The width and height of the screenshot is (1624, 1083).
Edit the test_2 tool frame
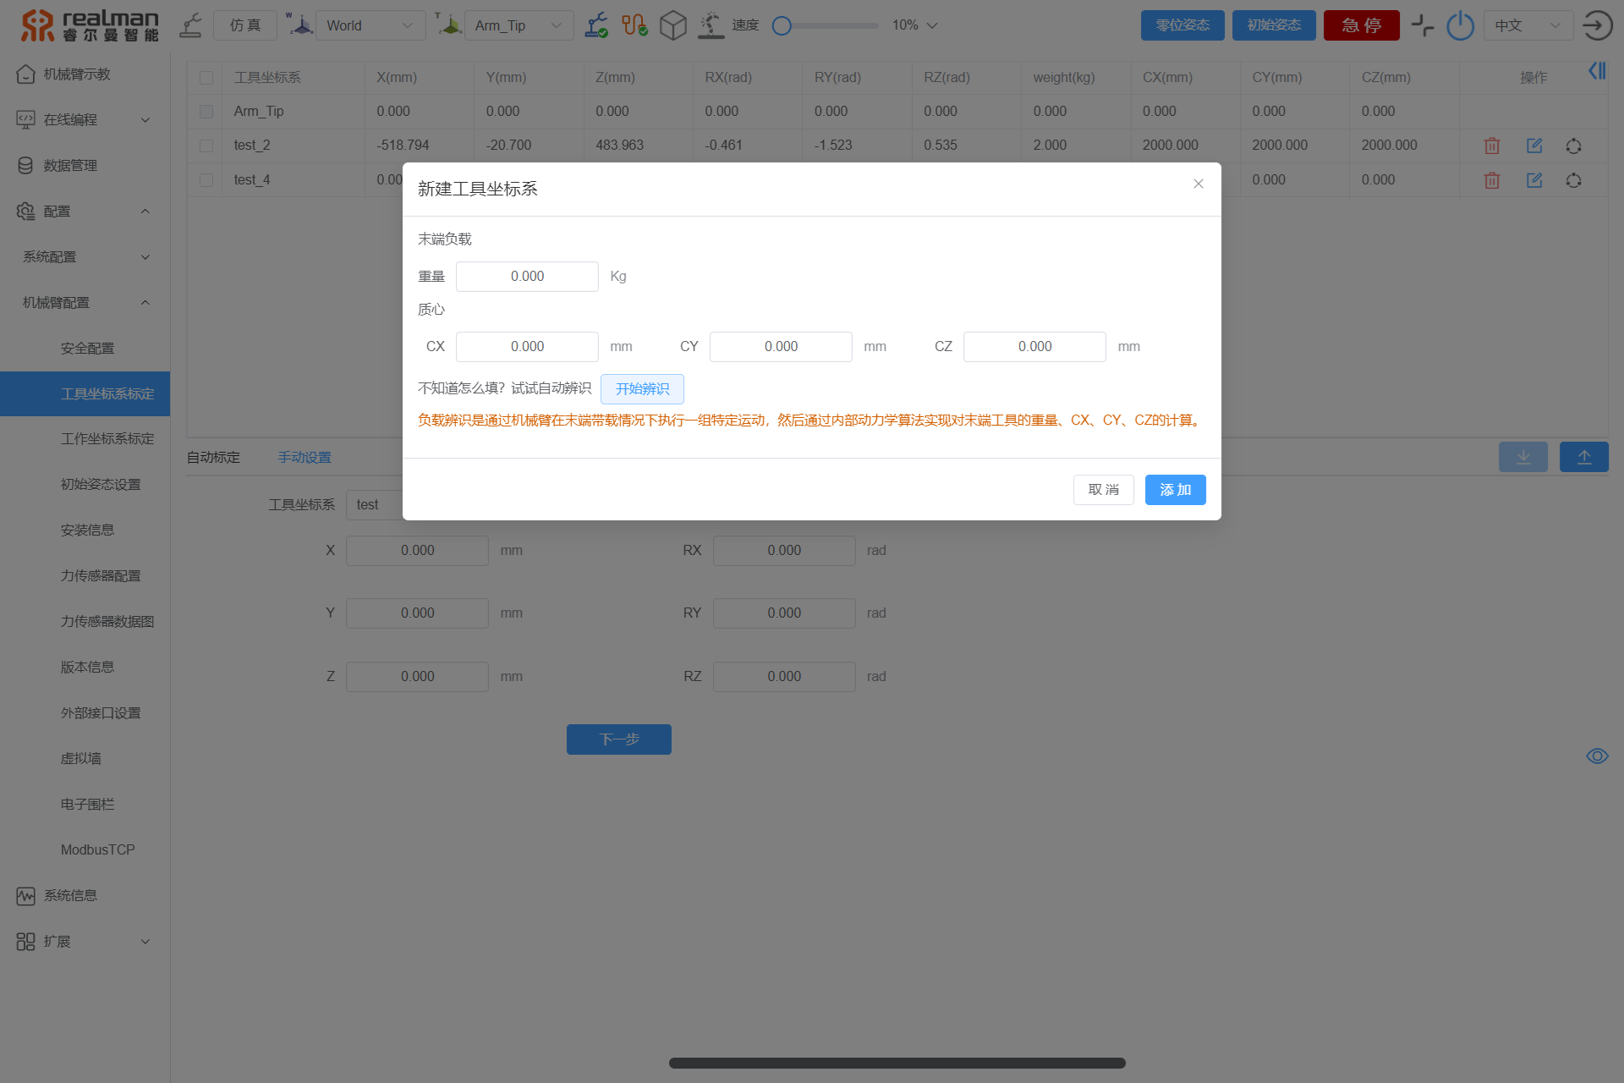pyautogui.click(x=1534, y=146)
